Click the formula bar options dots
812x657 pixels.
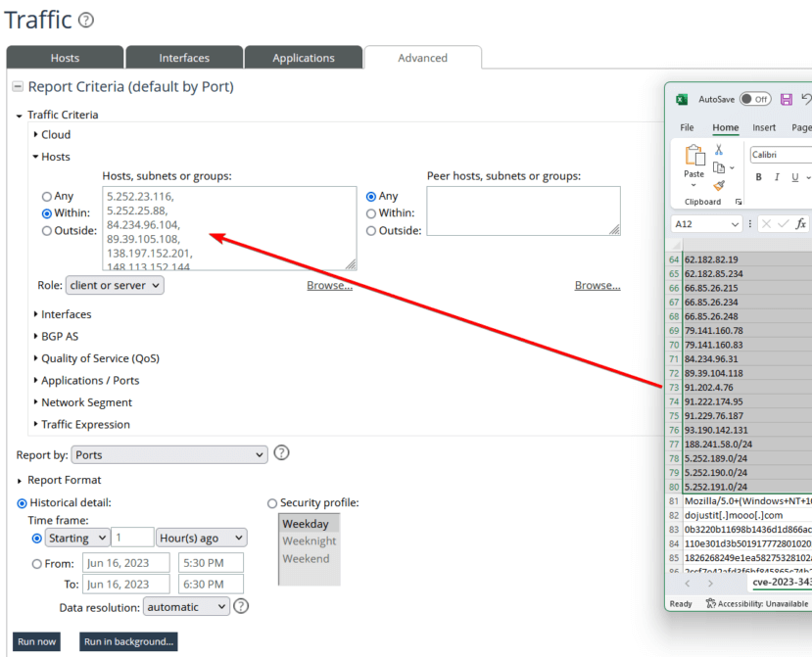pyautogui.click(x=750, y=223)
